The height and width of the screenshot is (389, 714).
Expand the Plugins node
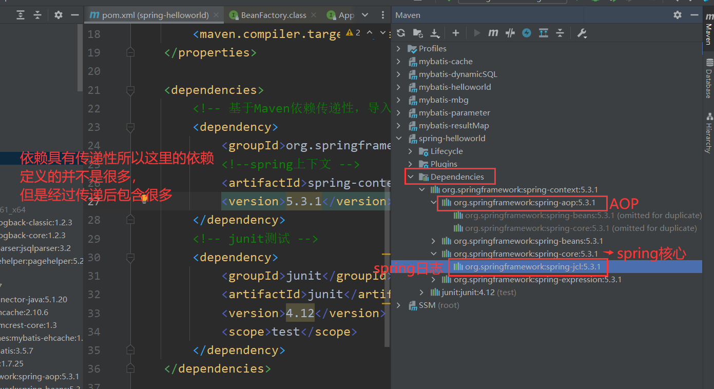point(411,164)
